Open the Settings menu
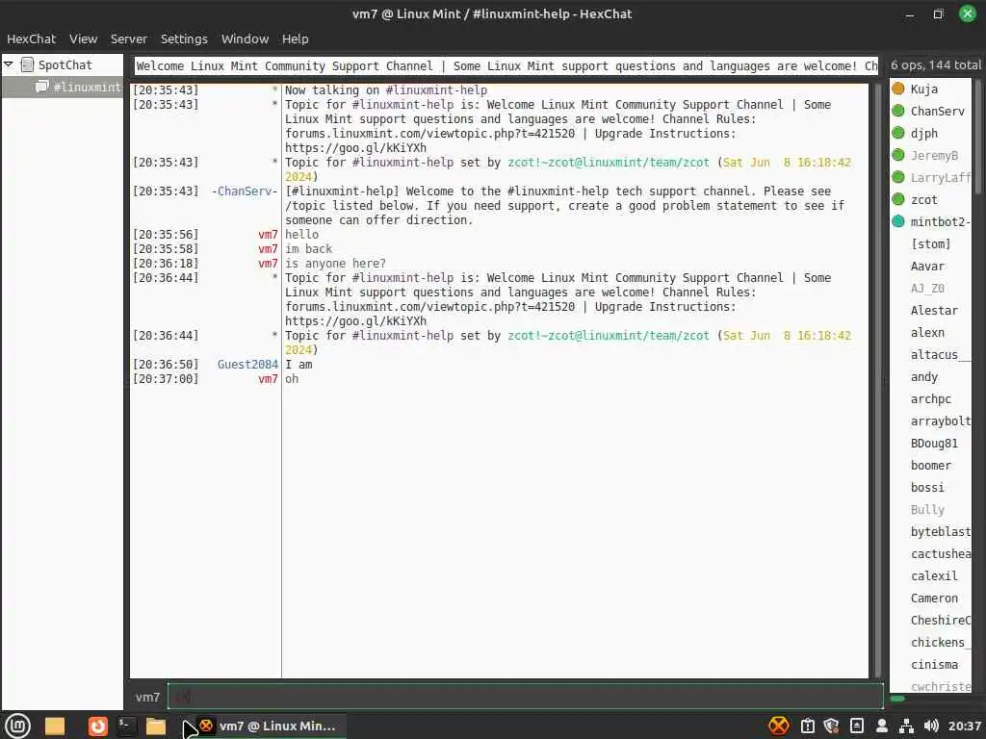This screenshot has height=739, width=986. point(184,38)
